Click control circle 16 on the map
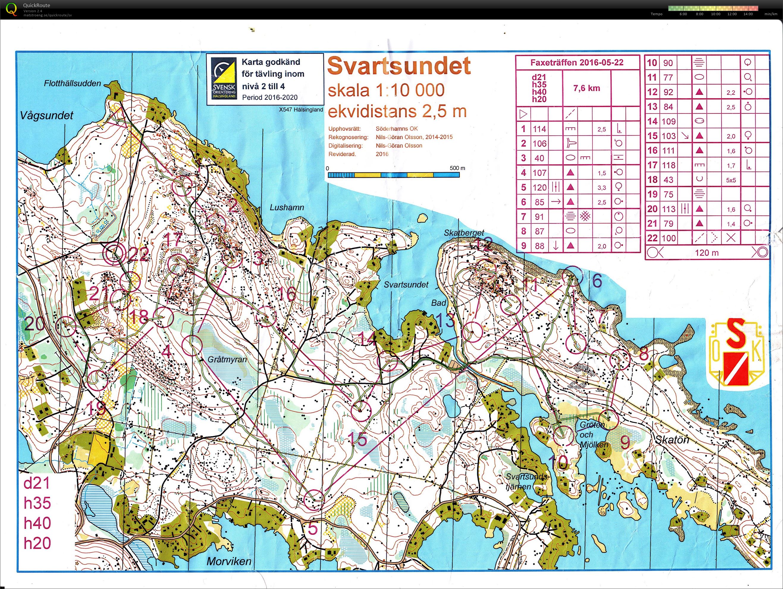This screenshot has width=783, height=589. pos(266,316)
